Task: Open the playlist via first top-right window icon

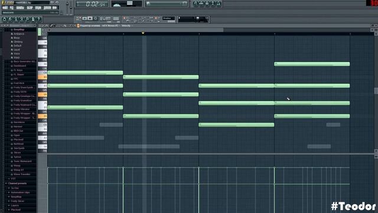Action: pyautogui.click(x=195, y=4)
